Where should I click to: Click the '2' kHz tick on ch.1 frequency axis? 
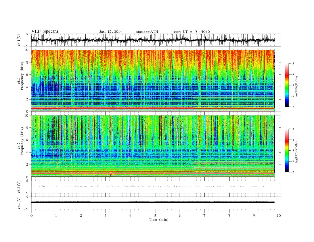(x=28, y=99)
